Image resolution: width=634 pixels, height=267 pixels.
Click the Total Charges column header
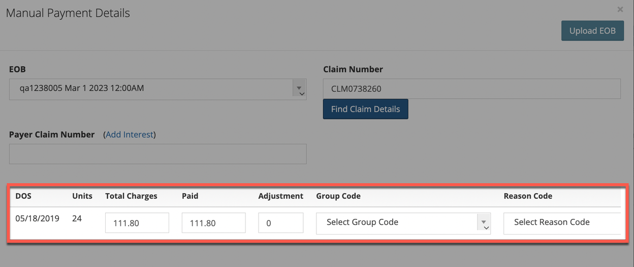(x=131, y=196)
